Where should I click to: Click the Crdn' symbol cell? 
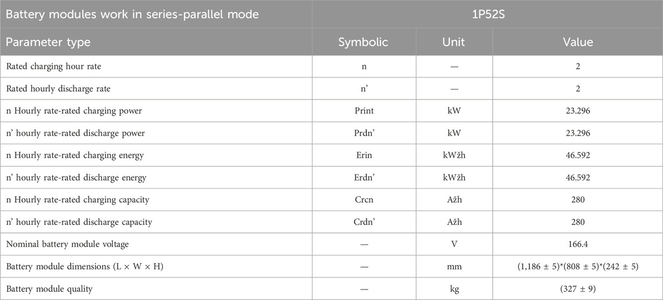[364, 222]
